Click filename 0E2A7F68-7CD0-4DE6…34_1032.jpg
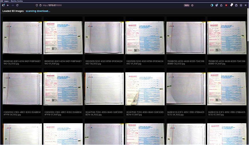This screenshot has width=249, height=145. tap(104, 114)
